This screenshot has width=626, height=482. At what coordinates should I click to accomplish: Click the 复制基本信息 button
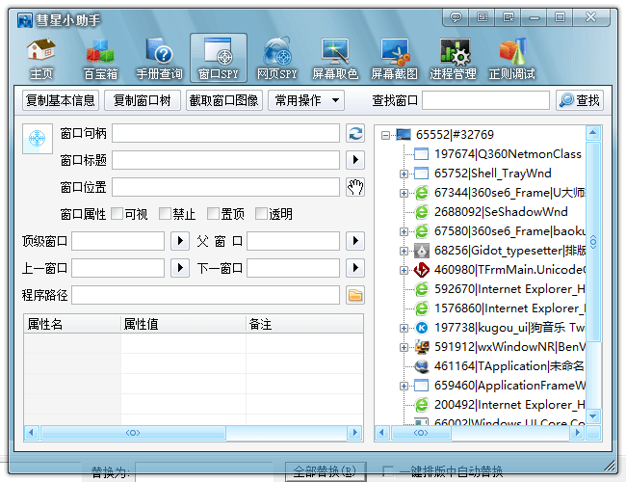tap(61, 100)
